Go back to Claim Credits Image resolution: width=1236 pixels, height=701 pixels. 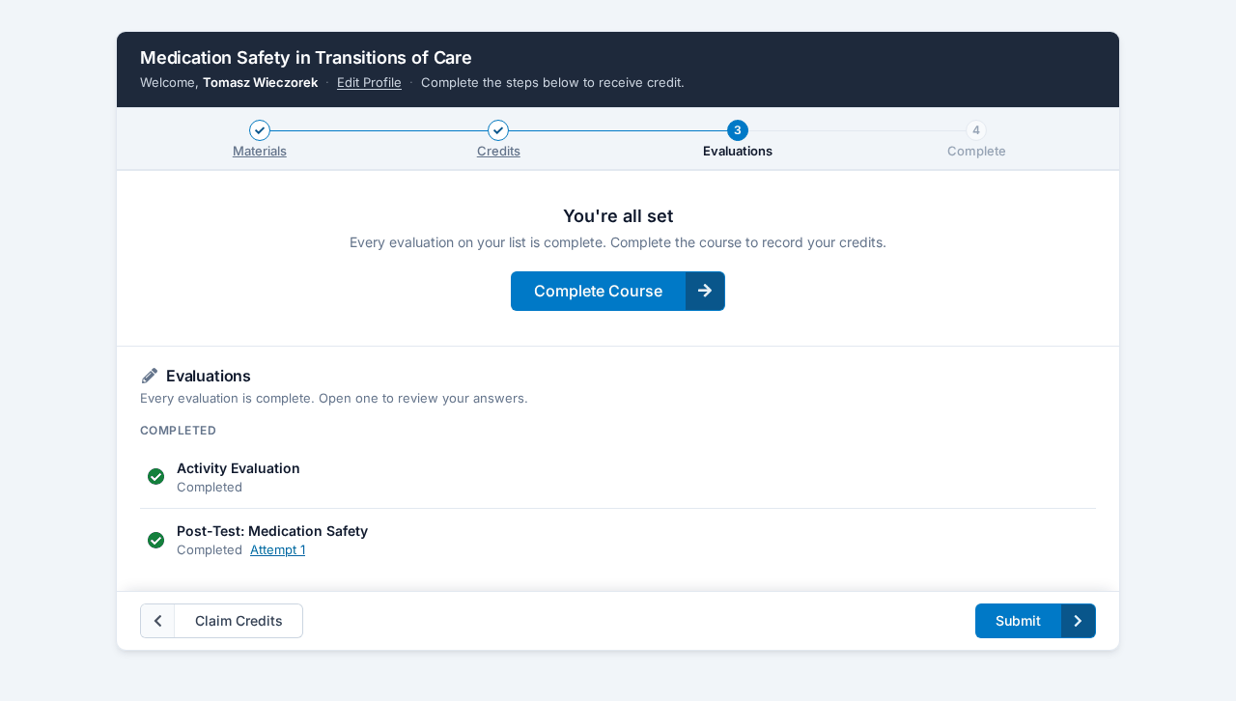pyautogui.click(x=221, y=621)
